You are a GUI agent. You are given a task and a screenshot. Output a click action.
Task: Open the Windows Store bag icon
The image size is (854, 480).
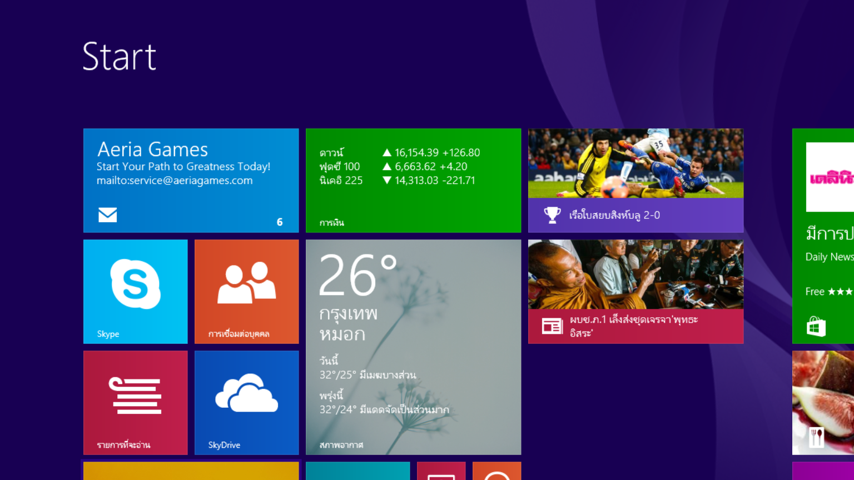click(x=816, y=326)
